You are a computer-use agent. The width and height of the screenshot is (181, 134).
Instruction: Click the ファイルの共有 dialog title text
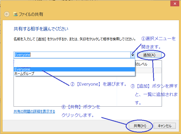(x=31, y=14)
